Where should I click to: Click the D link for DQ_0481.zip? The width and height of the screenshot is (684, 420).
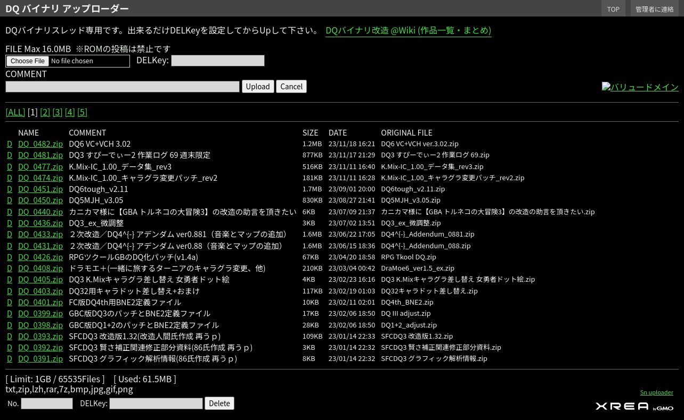(10, 155)
